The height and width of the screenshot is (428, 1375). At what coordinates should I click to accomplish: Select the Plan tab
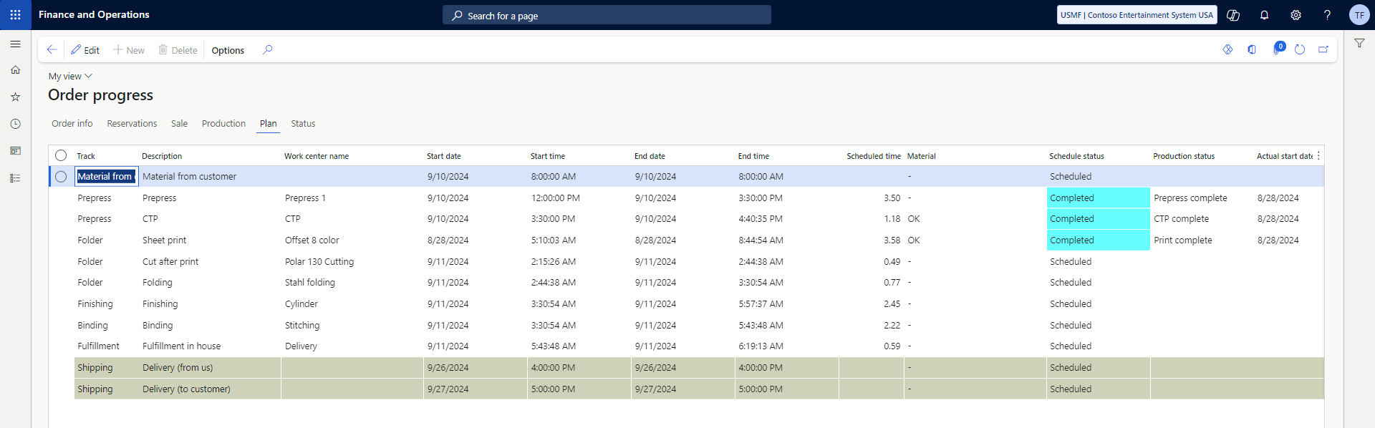269,124
